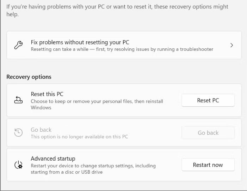Click the Restart now button
Viewport: 247px width, 191px height.
pyautogui.click(x=208, y=165)
